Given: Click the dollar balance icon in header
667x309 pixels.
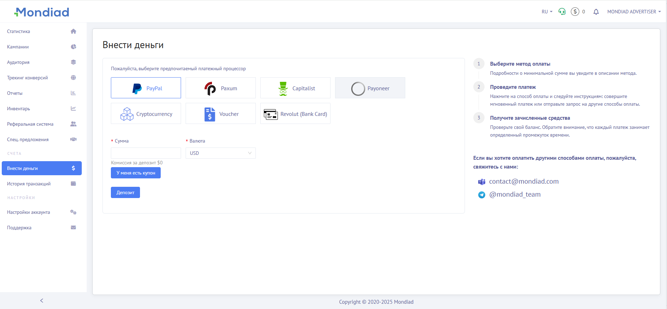Looking at the screenshot, I should tap(575, 12).
